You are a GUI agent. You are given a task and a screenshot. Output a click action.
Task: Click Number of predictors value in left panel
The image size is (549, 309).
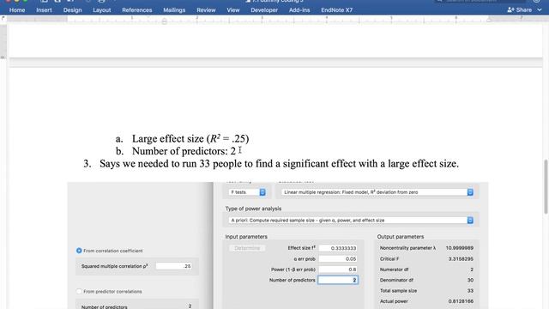[190, 306]
